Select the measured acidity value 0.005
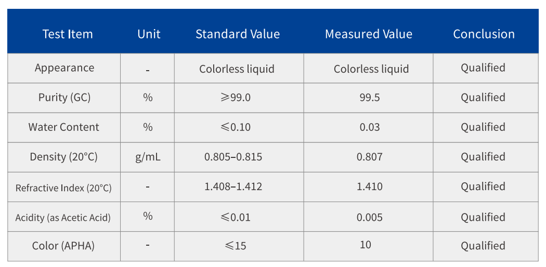The width and height of the screenshot is (546, 267). [x=369, y=217]
